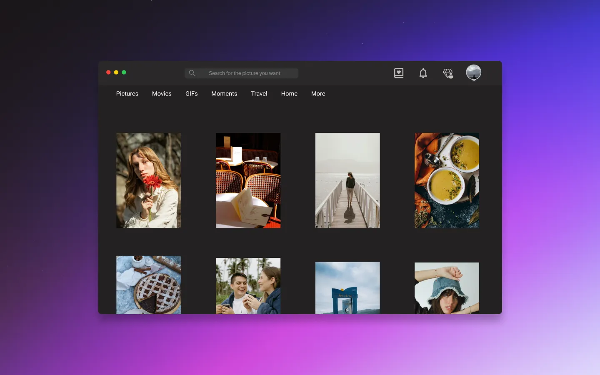Switch to the Movies tab

pyautogui.click(x=162, y=93)
